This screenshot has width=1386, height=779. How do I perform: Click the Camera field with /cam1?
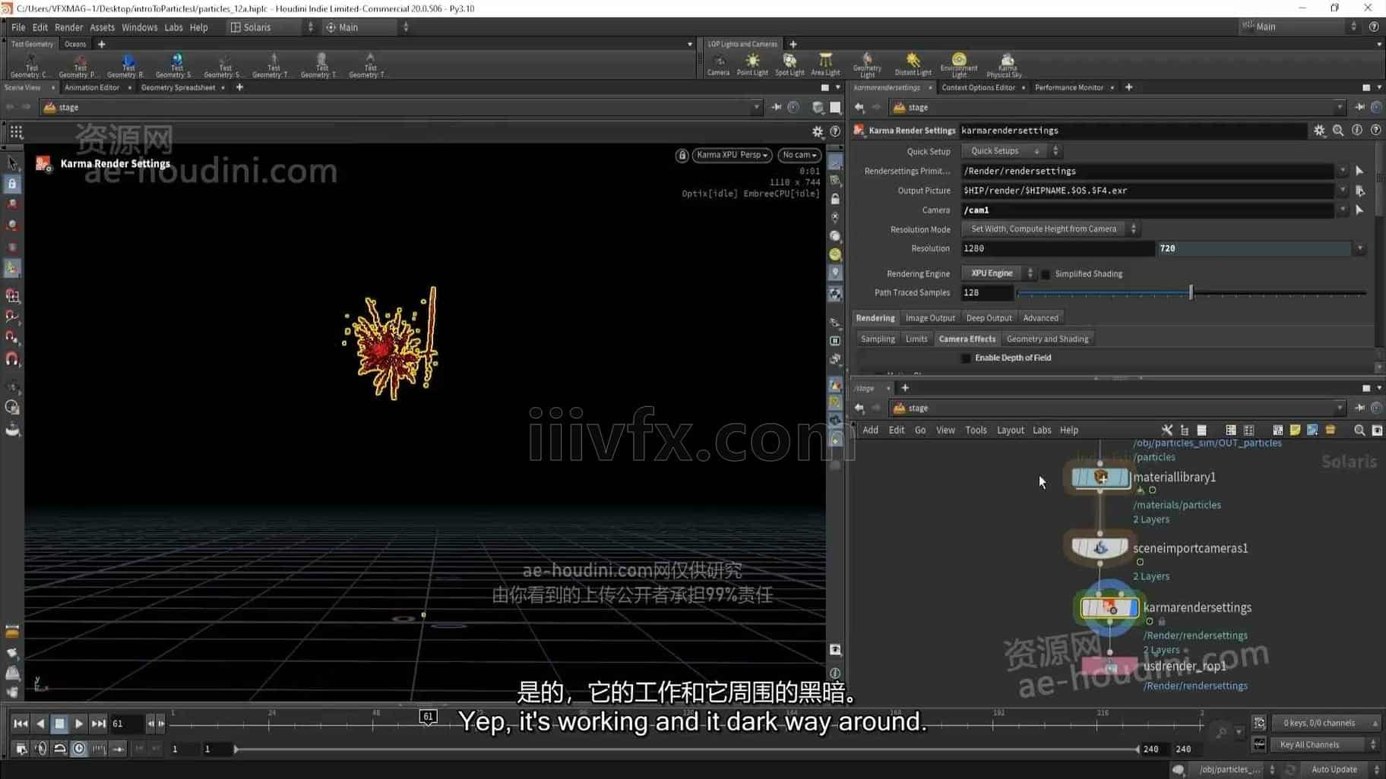[1147, 210]
